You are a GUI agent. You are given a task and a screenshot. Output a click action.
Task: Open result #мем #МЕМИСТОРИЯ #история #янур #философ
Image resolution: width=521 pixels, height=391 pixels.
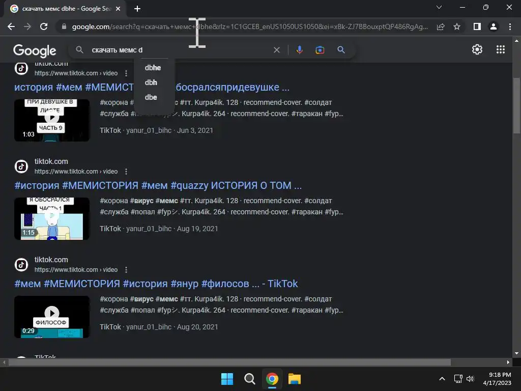[x=156, y=284]
